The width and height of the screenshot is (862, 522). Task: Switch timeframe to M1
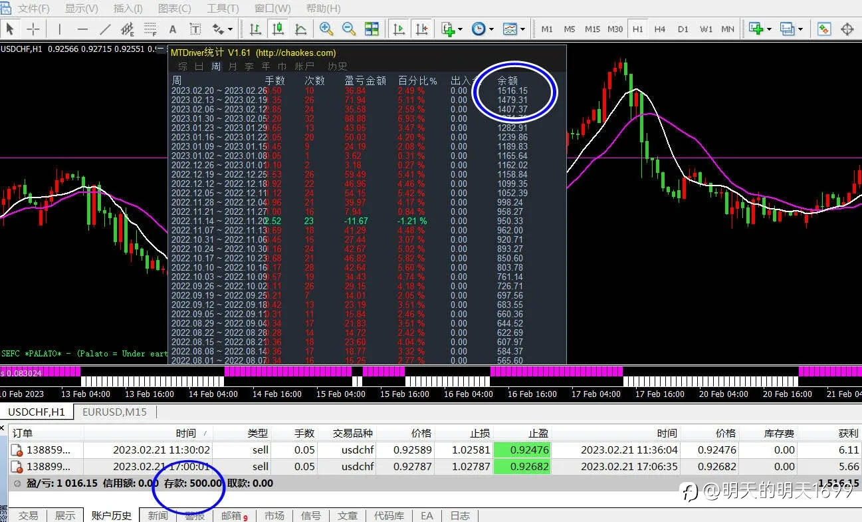(x=547, y=29)
